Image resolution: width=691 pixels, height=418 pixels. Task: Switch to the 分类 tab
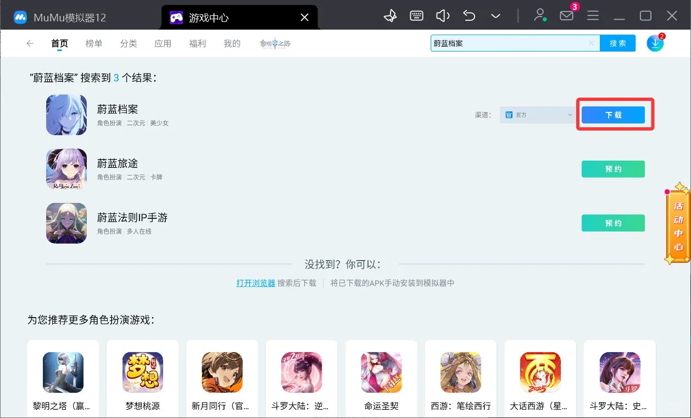(129, 43)
